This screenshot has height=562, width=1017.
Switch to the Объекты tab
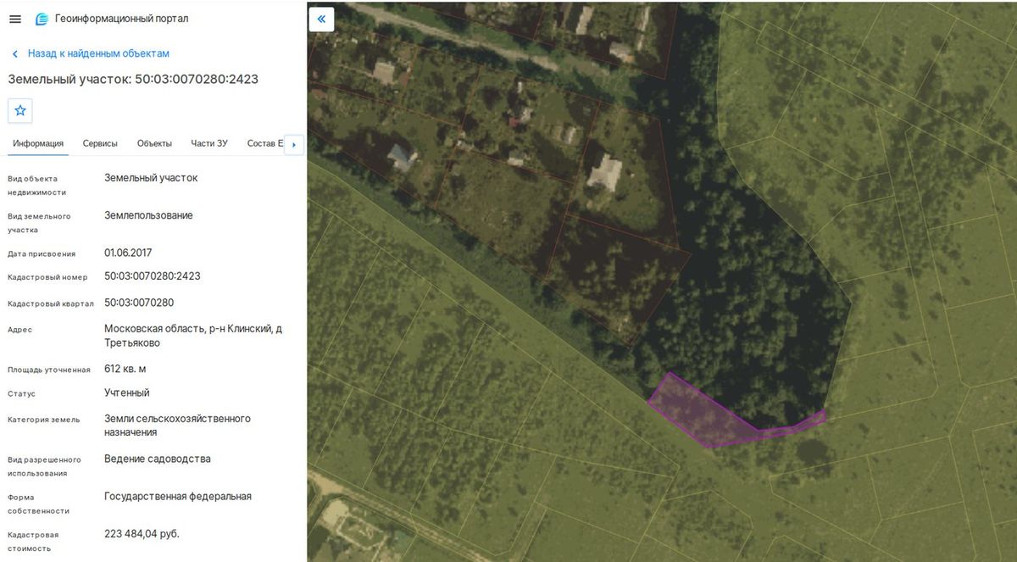pyautogui.click(x=154, y=143)
